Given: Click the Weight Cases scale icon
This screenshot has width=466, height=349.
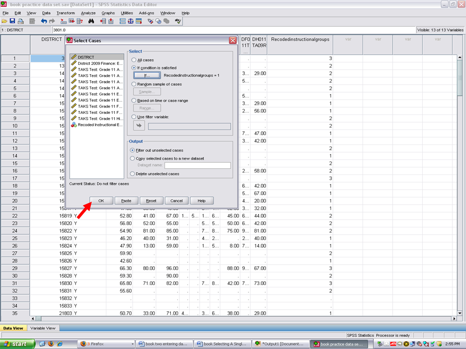Looking at the screenshot, I should coord(131,21).
